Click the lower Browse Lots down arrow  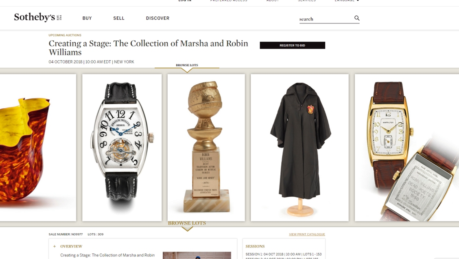(x=187, y=229)
